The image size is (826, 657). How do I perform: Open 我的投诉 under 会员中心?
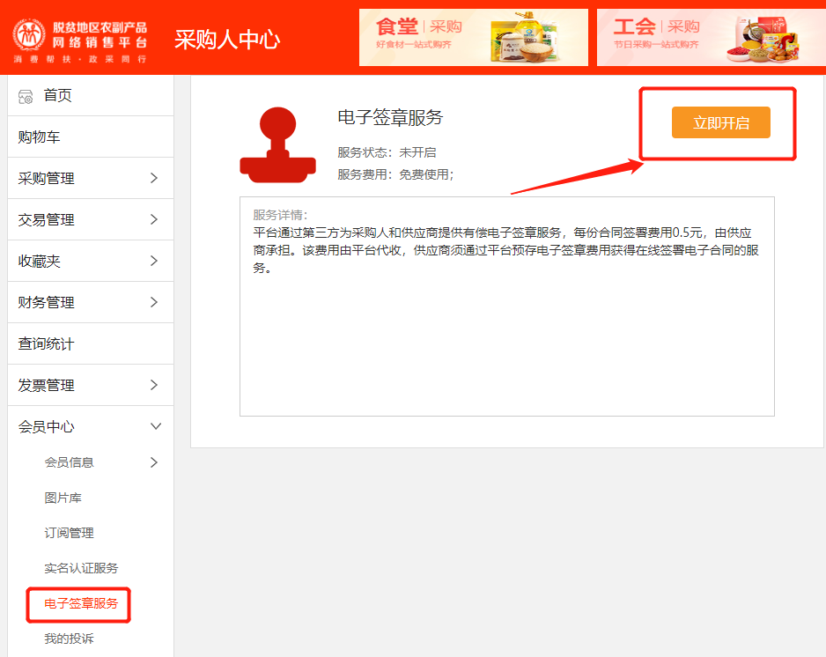click(69, 639)
